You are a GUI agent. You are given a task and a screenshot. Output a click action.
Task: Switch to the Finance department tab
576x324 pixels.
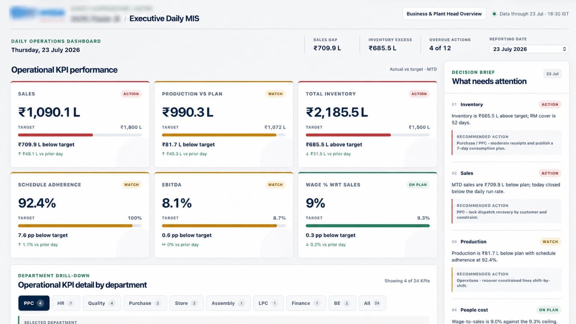(x=306, y=303)
